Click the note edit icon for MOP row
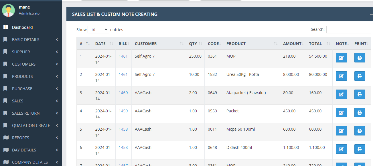 tap(341, 58)
